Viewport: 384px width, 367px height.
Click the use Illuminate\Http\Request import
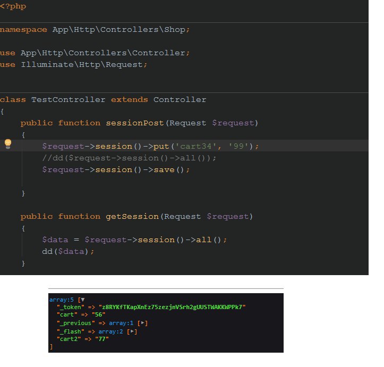click(73, 65)
